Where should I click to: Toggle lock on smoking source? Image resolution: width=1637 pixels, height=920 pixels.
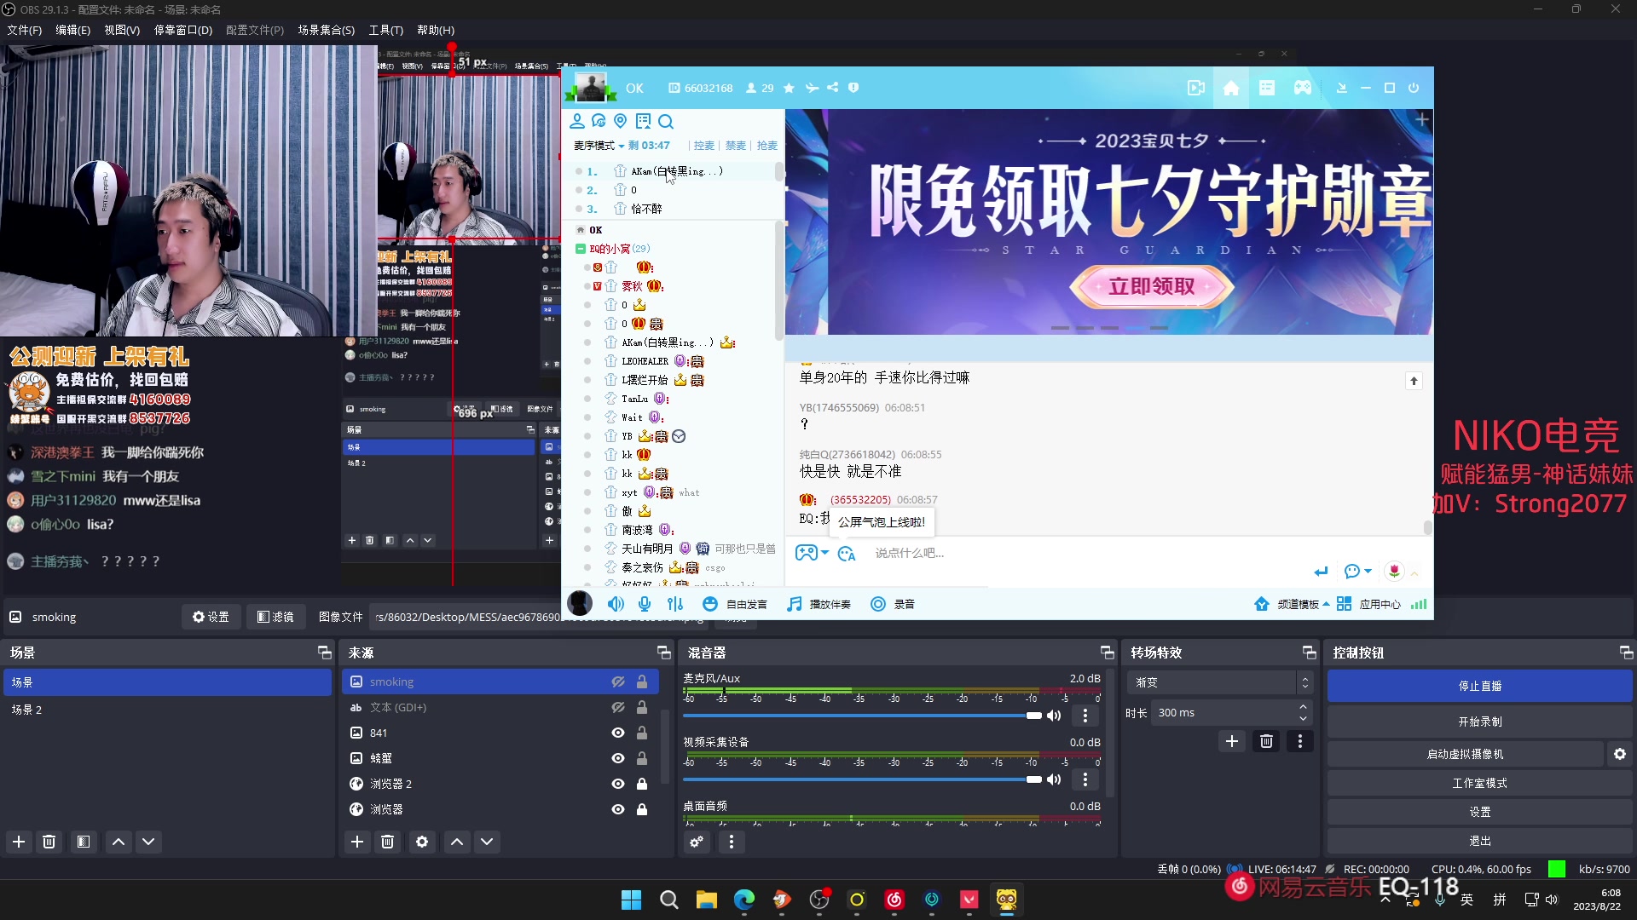coord(642,682)
